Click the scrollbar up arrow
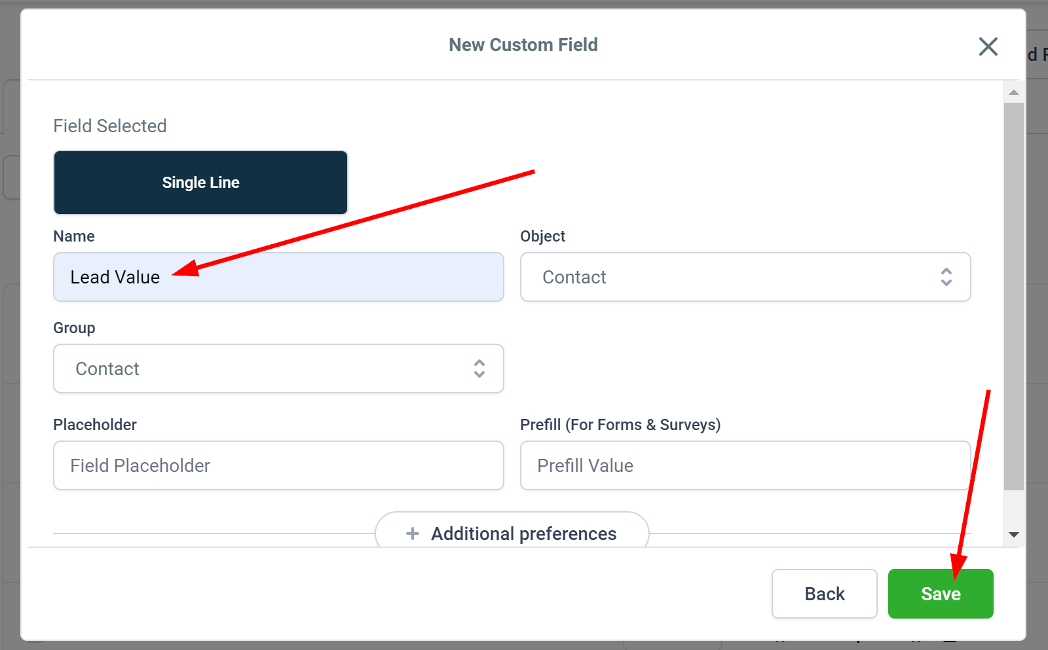1048x650 pixels. 1013,92
